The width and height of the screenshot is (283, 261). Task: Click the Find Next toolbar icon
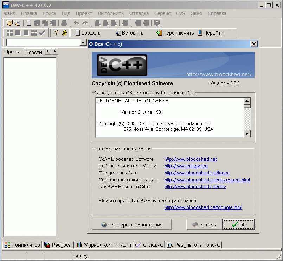click(114, 23)
